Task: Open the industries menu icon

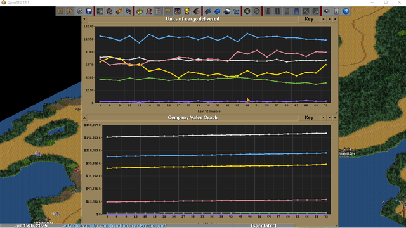Action: tap(197, 11)
